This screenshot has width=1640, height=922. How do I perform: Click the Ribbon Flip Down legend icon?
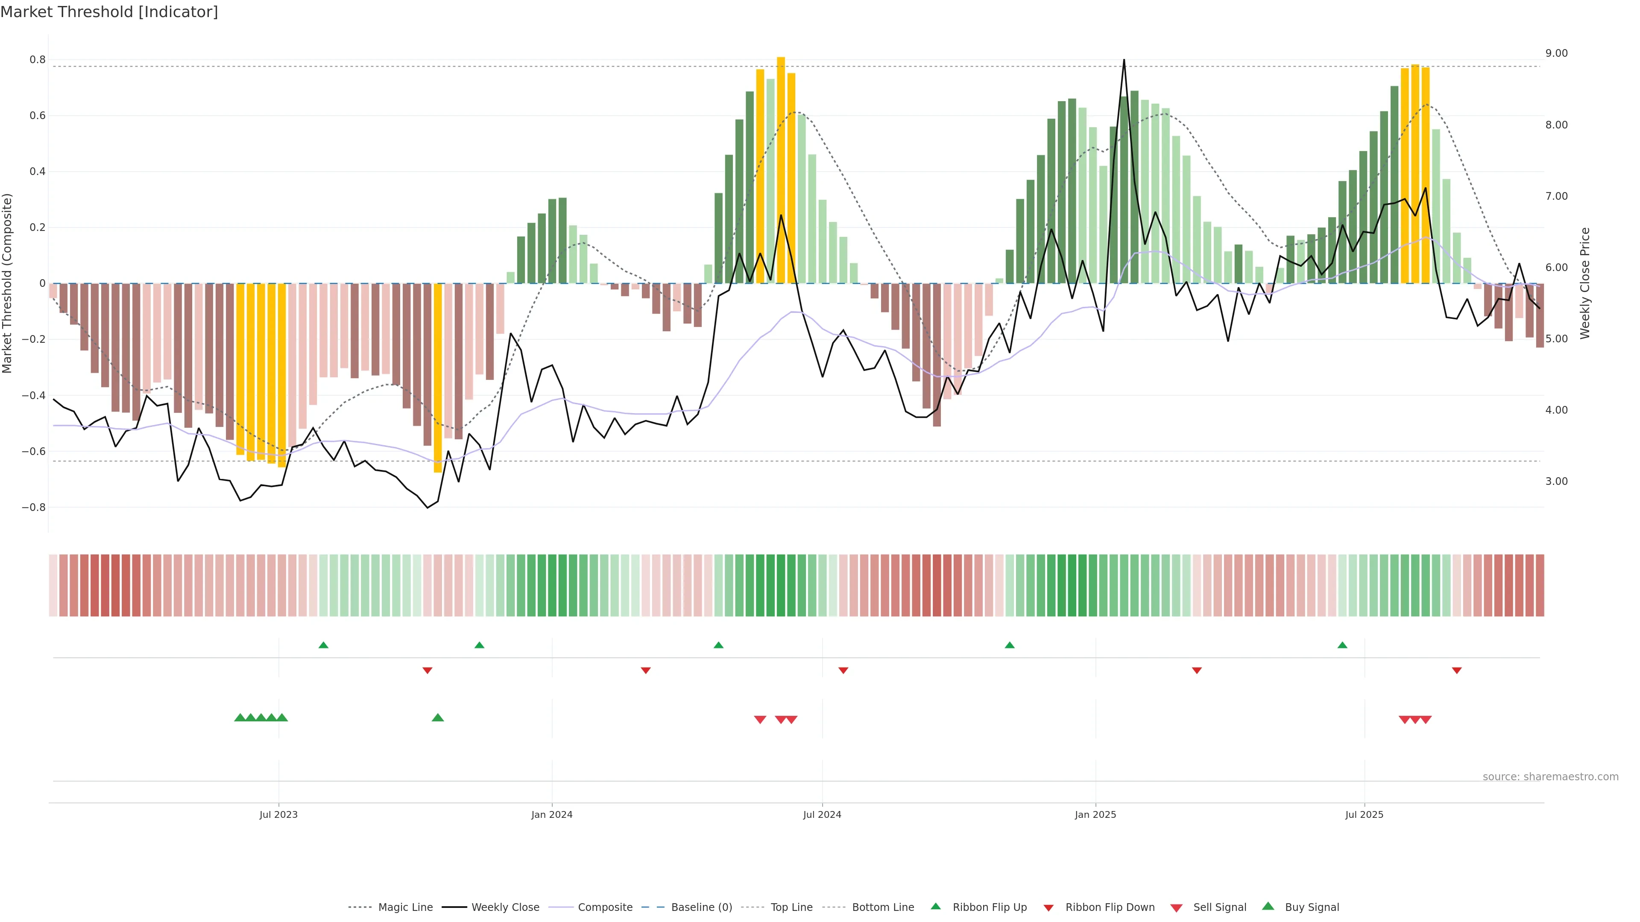[x=1048, y=908]
